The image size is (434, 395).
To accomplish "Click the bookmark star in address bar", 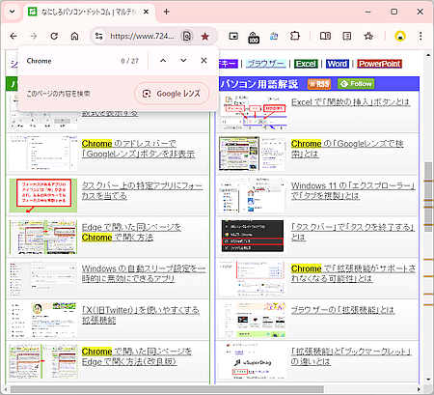I will tap(204, 37).
